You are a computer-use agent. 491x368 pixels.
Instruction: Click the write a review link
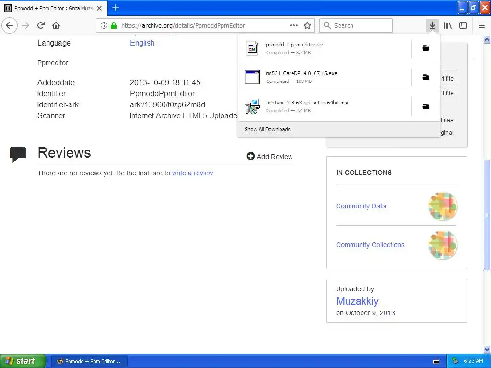(193, 173)
